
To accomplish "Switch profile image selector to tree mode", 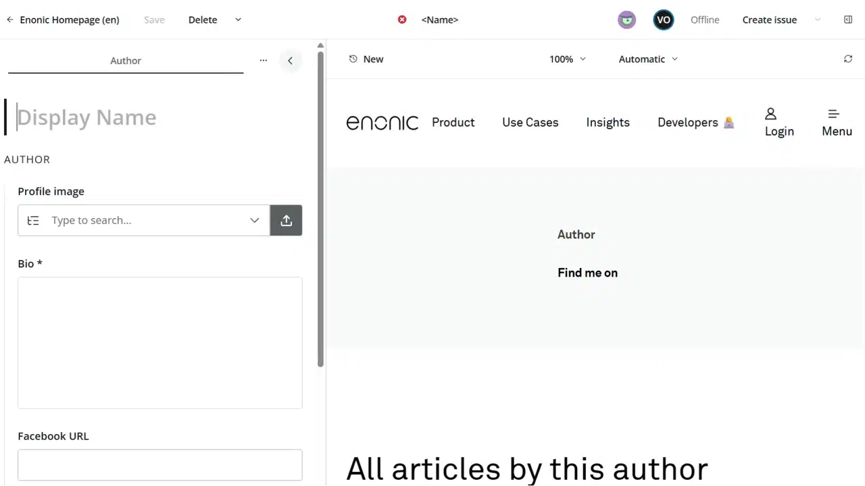I will pos(33,220).
